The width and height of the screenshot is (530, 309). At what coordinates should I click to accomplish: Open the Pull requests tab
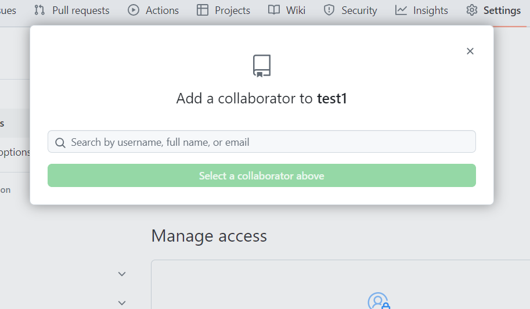(x=71, y=10)
